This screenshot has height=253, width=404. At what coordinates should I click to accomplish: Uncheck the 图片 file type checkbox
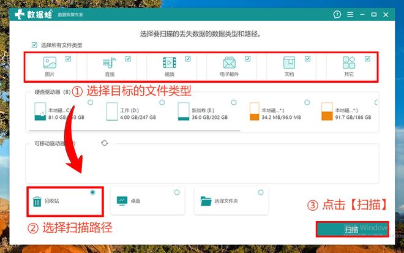[x=68, y=59]
